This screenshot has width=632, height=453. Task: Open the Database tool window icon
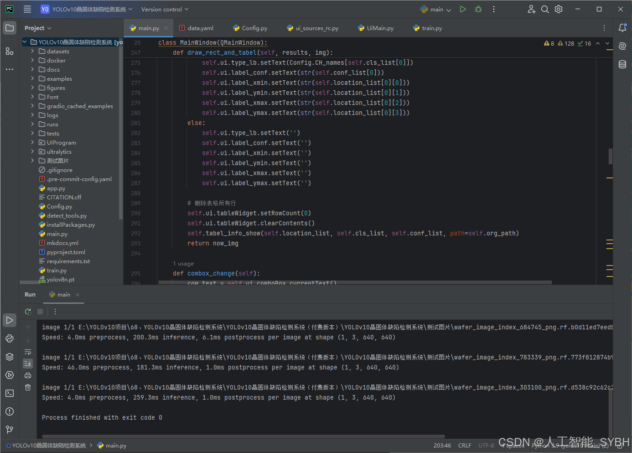coord(622,64)
